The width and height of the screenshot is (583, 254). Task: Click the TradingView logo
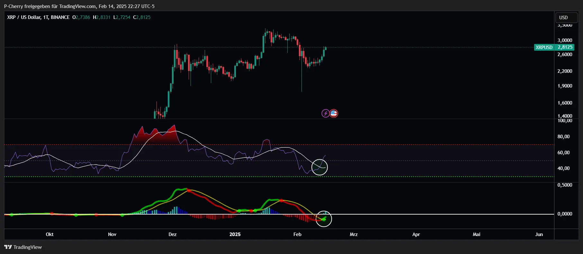[x=23, y=247]
